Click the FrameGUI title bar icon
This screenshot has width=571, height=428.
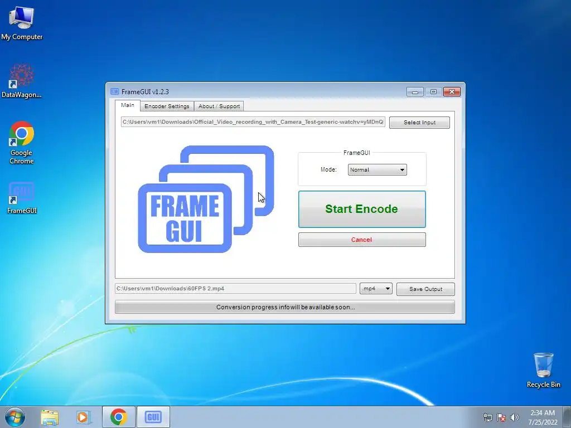(x=115, y=92)
